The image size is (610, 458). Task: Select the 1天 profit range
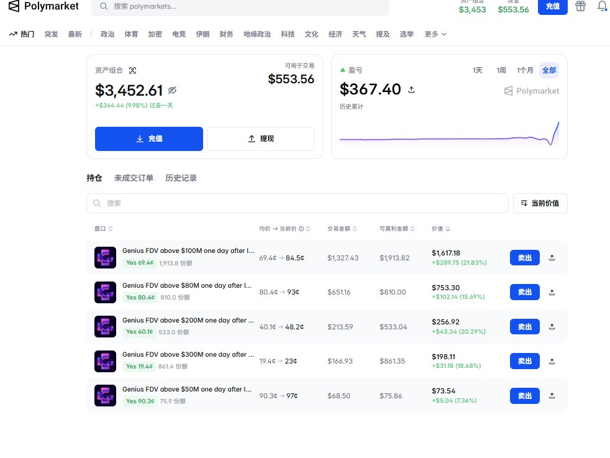pos(477,70)
